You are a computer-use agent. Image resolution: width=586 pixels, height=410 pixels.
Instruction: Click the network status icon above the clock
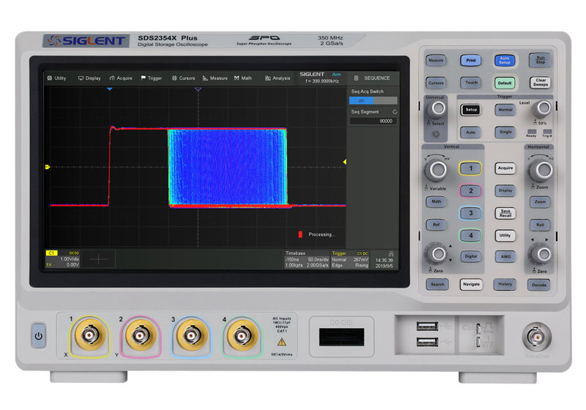point(391,253)
